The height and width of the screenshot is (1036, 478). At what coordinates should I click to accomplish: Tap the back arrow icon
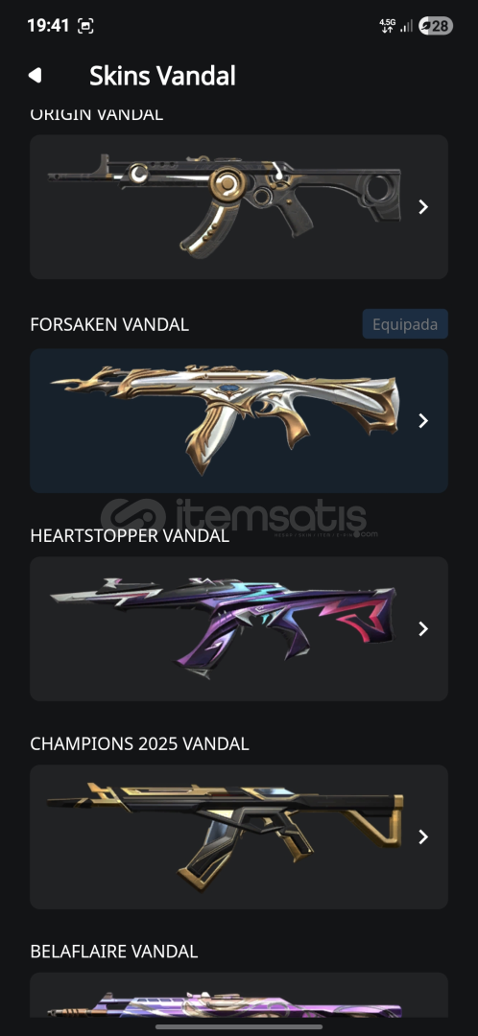point(36,76)
